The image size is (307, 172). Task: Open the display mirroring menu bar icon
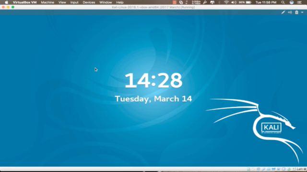(x=212, y=2)
